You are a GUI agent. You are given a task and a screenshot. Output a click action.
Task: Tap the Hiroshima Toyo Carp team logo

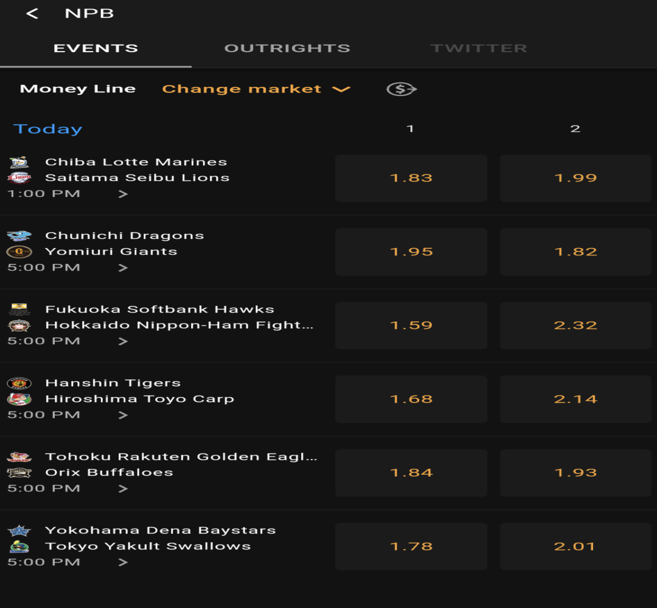pyautogui.click(x=19, y=399)
